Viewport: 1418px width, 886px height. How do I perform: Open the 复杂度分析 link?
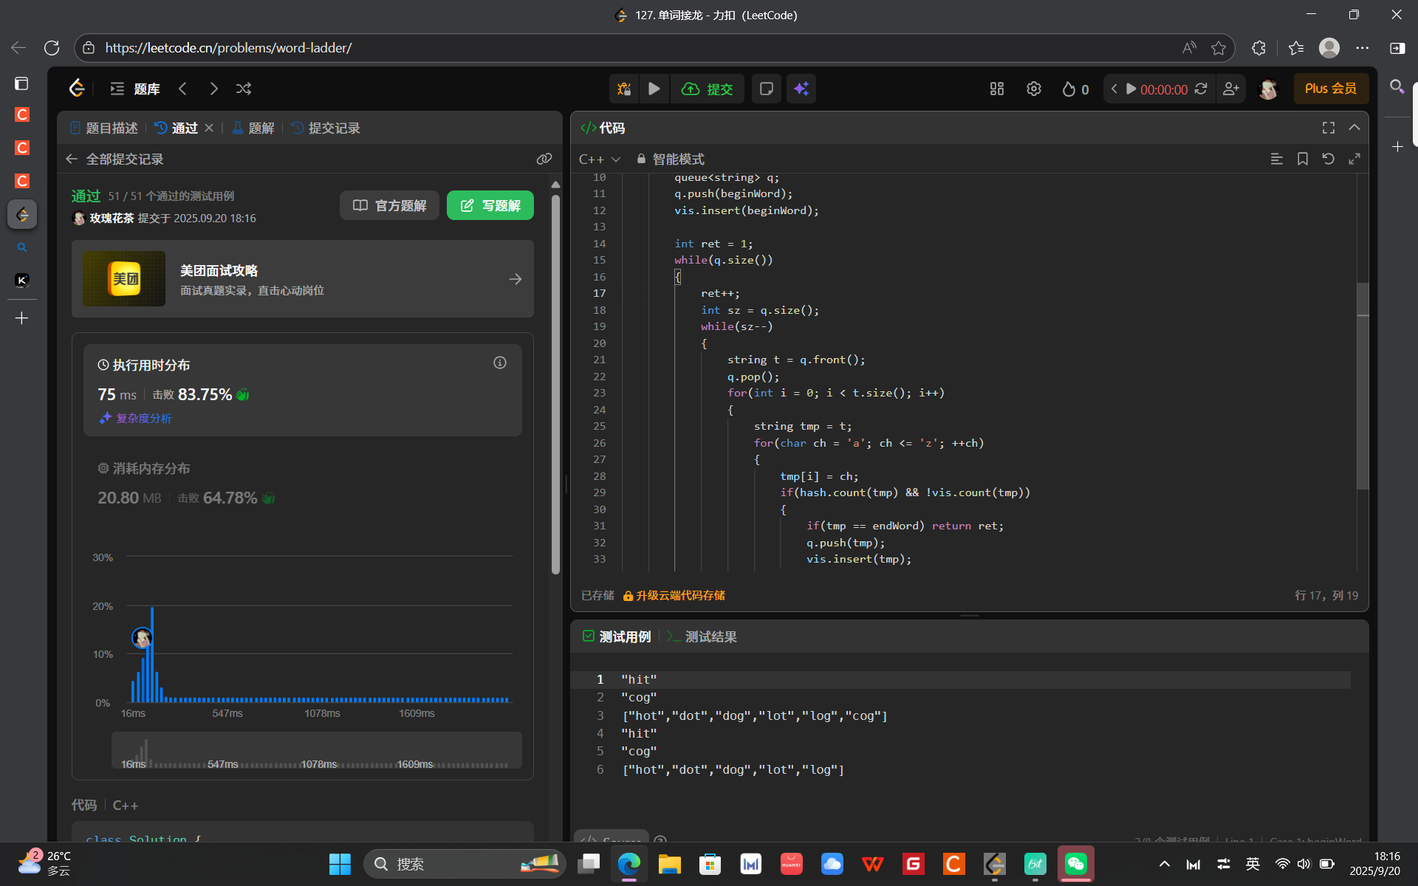(x=135, y=418)
